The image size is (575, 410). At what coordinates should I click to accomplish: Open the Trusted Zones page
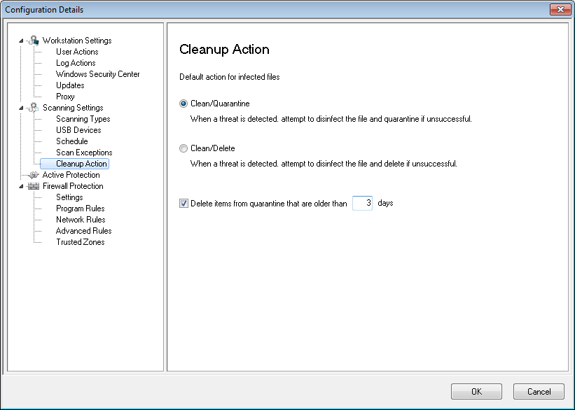(x=81, y=242)
